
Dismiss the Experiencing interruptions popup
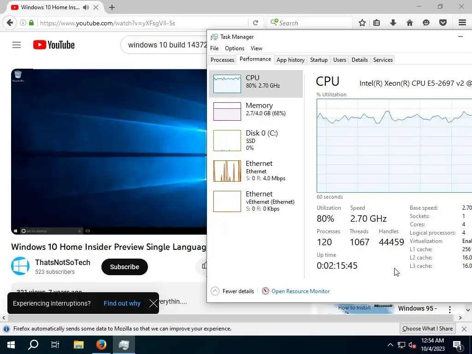coord(153,303)
